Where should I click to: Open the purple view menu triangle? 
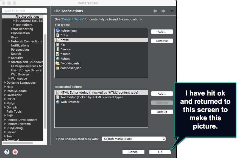(x=172, y=11)
